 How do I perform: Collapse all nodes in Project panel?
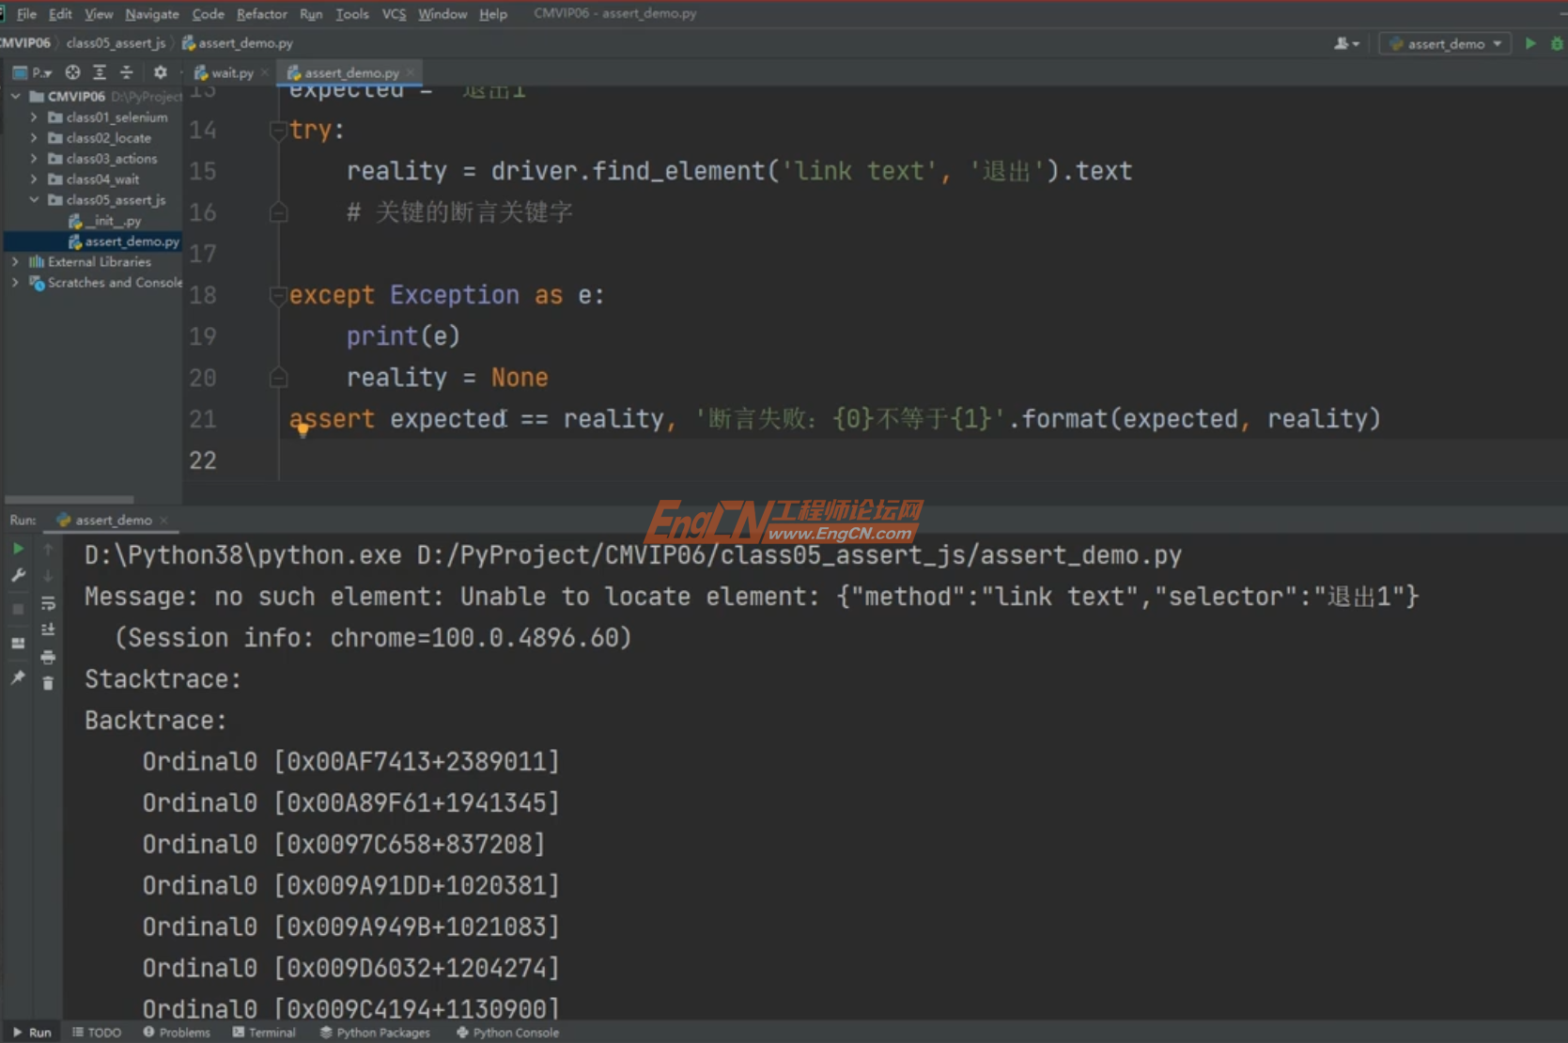[x=126, y=72]
